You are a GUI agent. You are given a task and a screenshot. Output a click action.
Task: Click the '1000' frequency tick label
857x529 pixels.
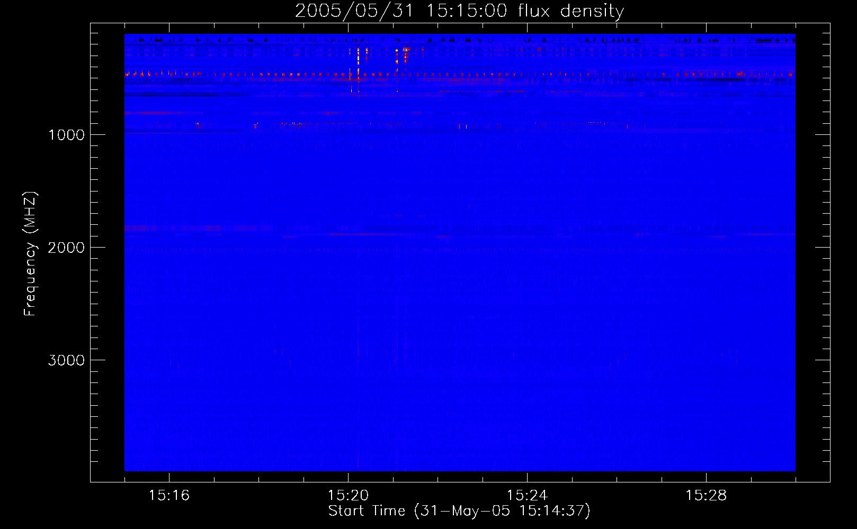click(66, 135)
